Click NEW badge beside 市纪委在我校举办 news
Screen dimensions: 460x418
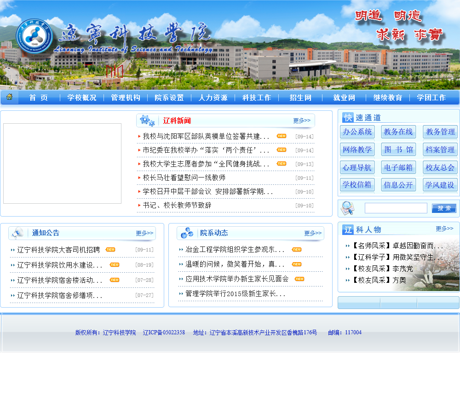tap(282, 150)
